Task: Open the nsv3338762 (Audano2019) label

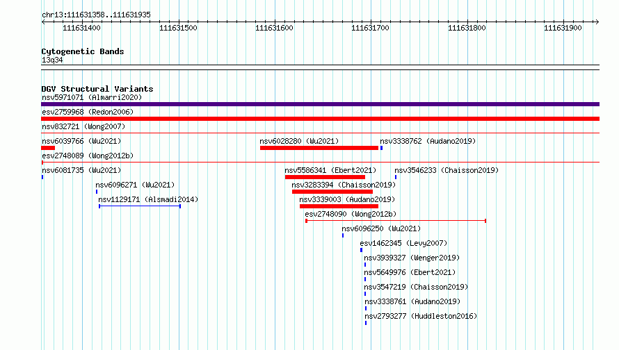Action: tap(428, 141)
